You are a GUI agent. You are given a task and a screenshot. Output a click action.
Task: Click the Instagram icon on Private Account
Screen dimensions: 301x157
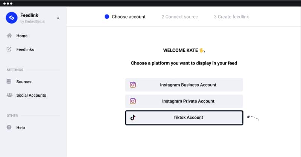click(x=133, y=101)
